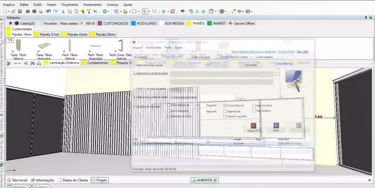The height and width of the screenshot is (188, 375).
Task: Open dropdown arrow next to New file icon
Action: pyautogui.click(x=8, y=11)
